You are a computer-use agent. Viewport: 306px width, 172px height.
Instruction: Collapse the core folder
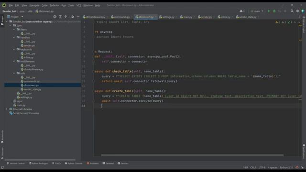[11, 25]
